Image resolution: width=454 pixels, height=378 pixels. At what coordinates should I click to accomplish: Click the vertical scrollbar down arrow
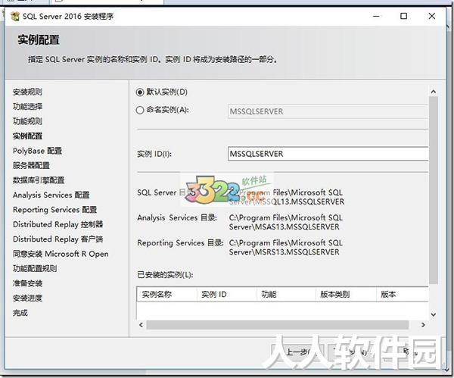pos(434,314)
